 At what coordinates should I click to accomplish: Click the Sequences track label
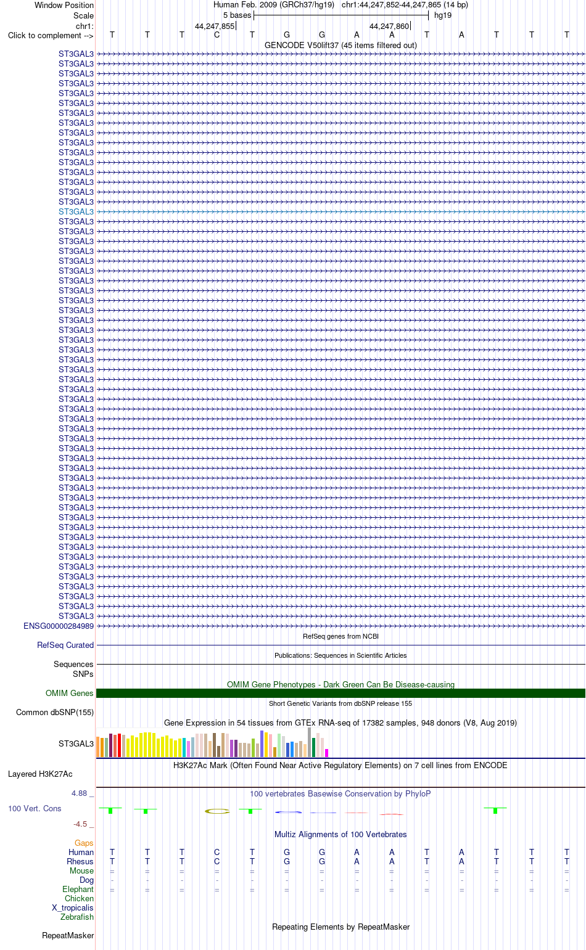(73, 665)
